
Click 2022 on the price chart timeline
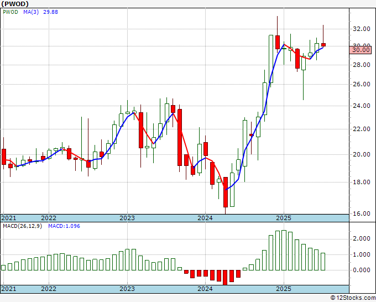click(49, 218)
